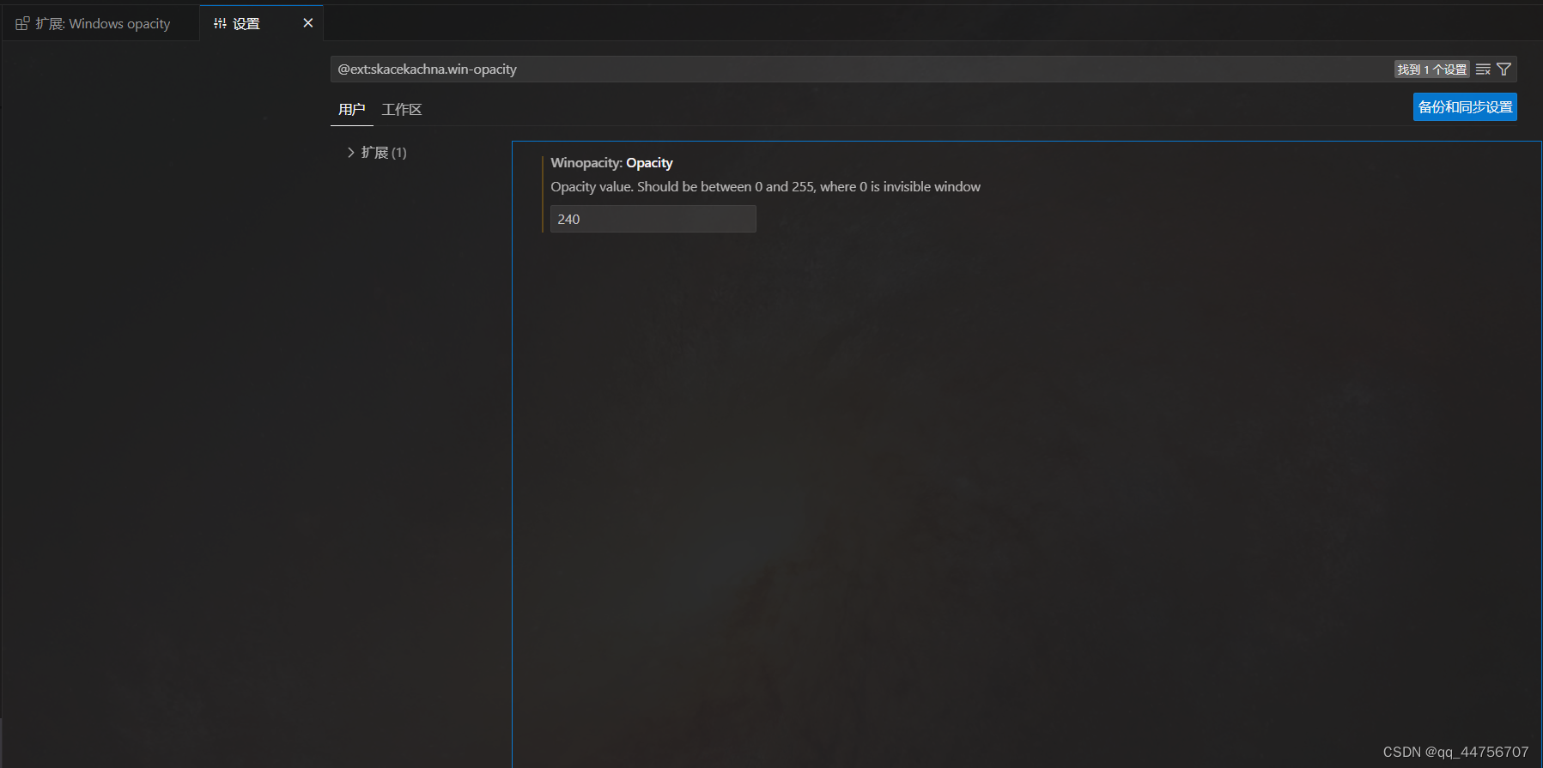1543x768 pixels.
Task: Select the 用户 settings scope tab
Action: (x=352, y=110)
